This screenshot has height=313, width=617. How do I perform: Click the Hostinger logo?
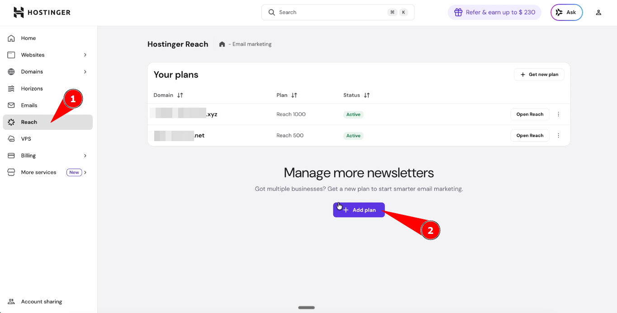42,12
